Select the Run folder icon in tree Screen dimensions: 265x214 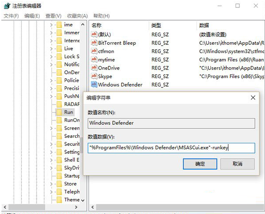click(x=59, y=112)
